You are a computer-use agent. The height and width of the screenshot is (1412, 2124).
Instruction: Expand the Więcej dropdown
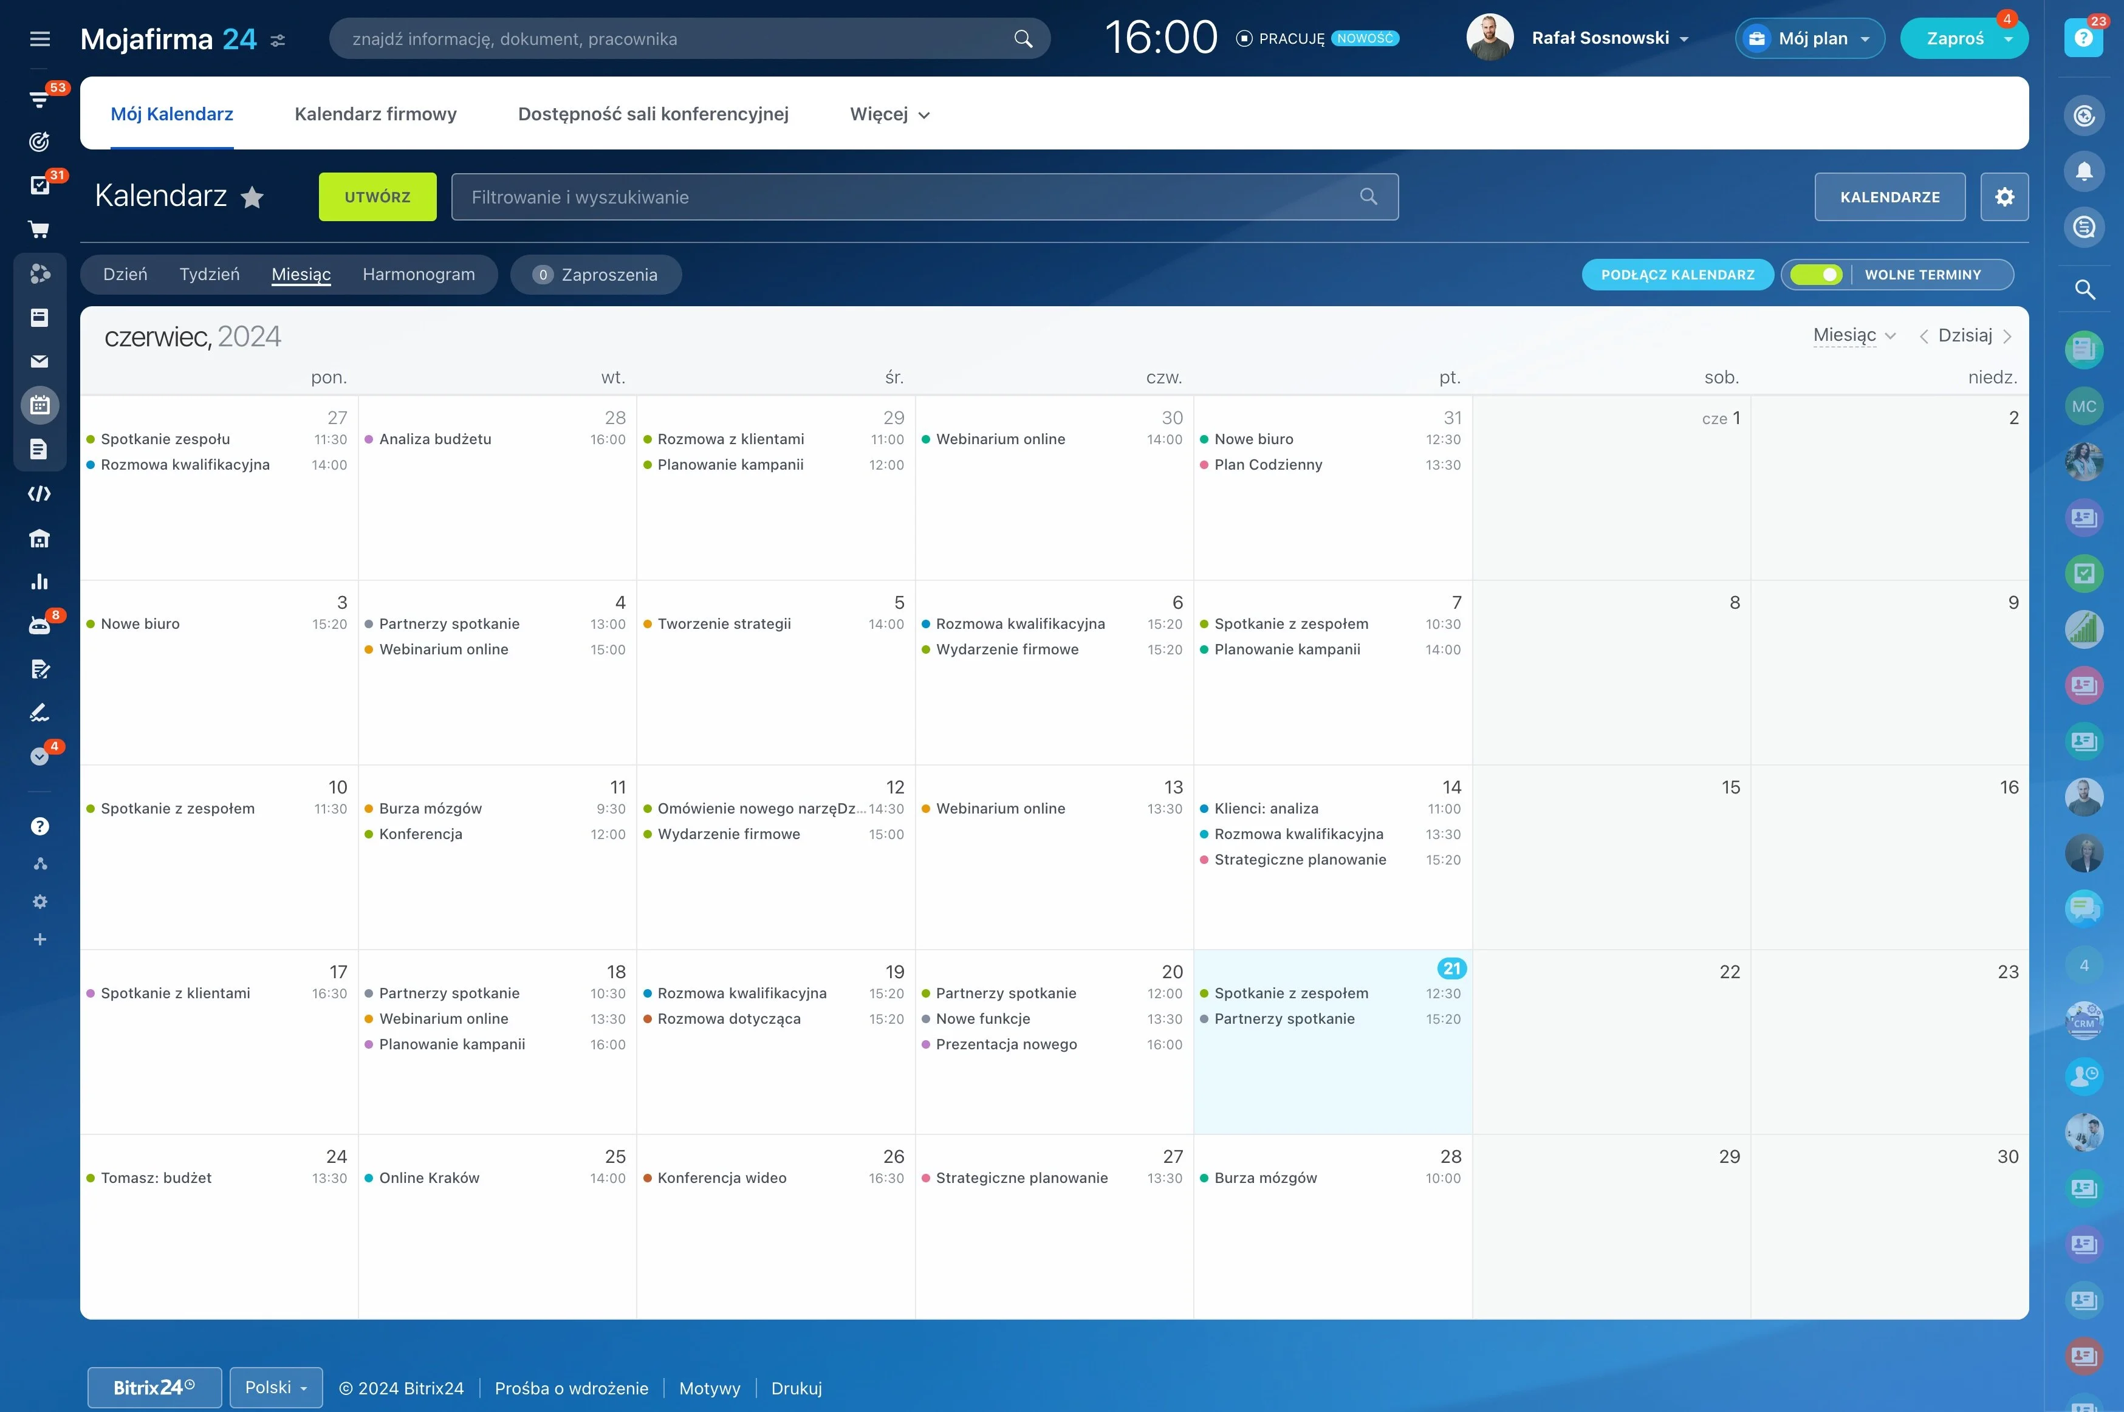click(889, 114)
